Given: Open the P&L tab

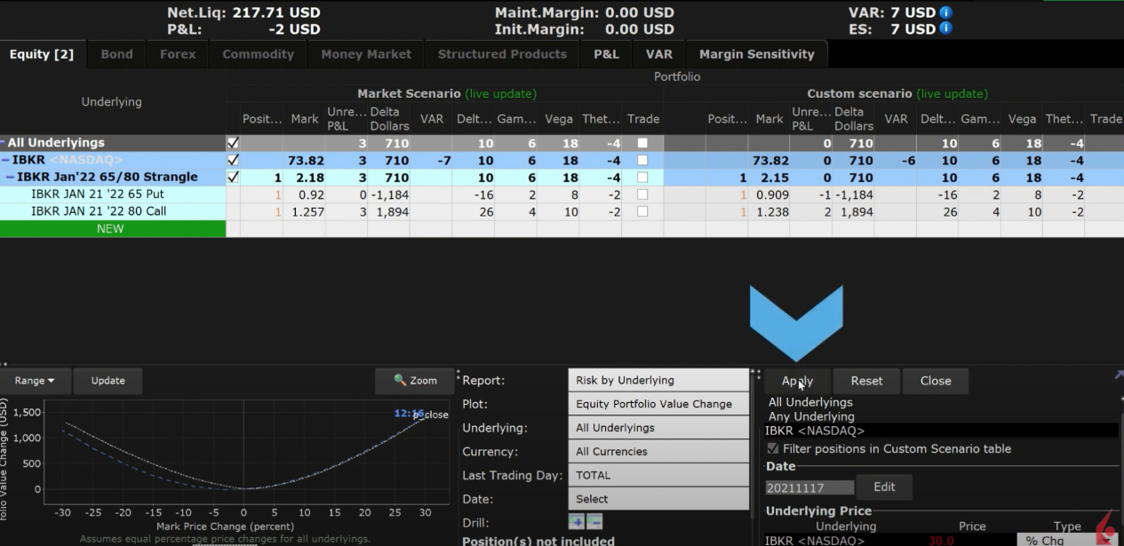Looking at the screenshot, I should pos(606,54).
